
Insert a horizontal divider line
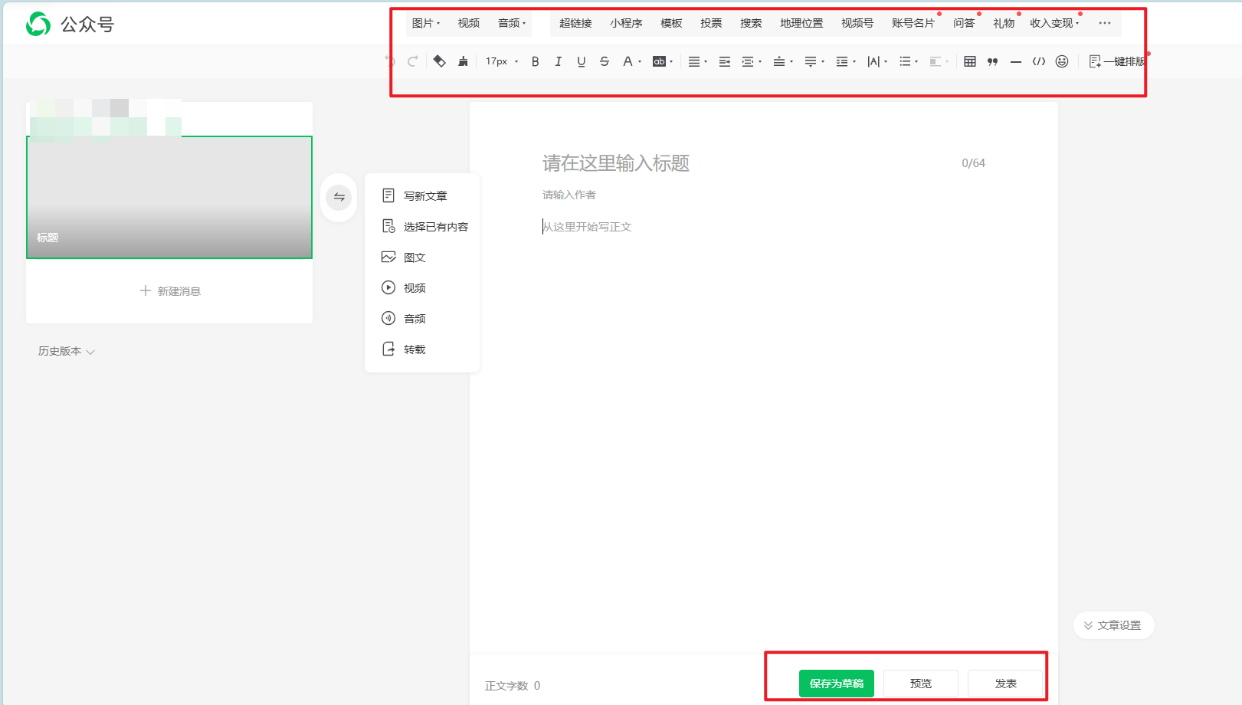[x=1016, y=61]
